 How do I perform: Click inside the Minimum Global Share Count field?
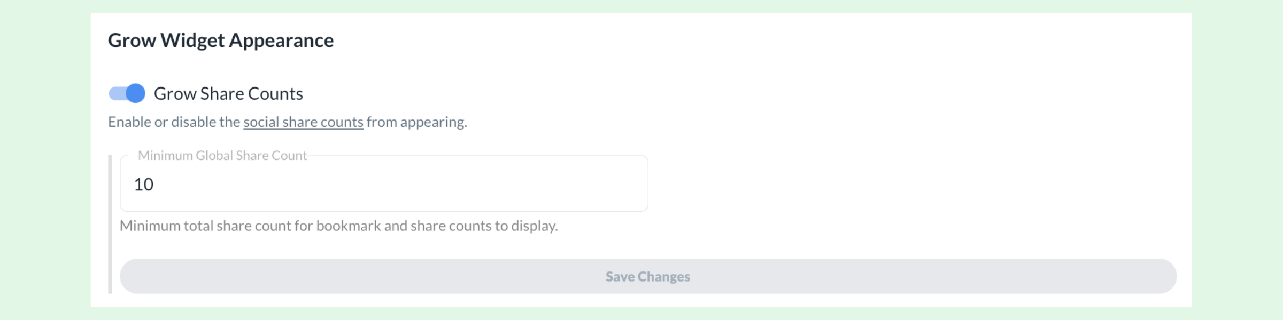tap(374, 183)
